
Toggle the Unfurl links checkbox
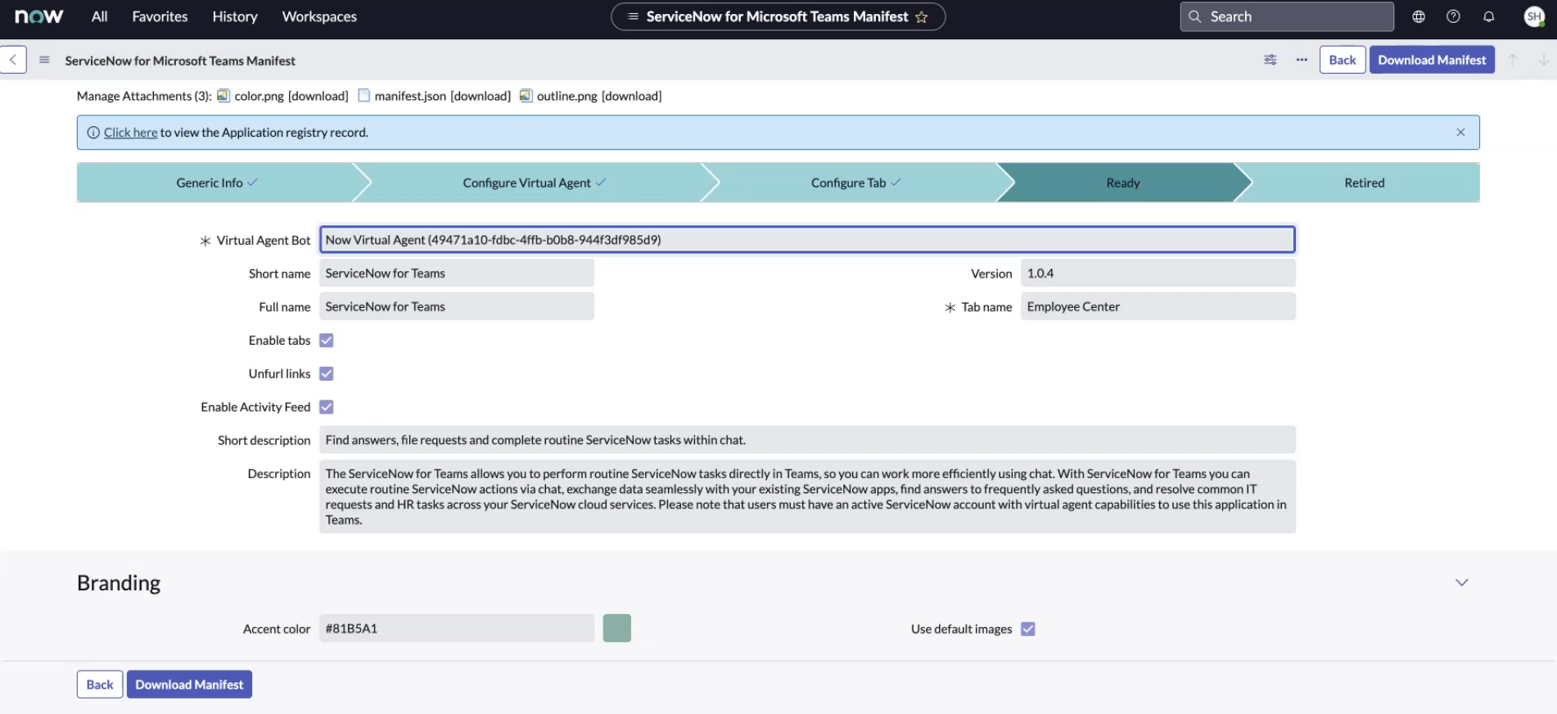click(x=327, y=374)
